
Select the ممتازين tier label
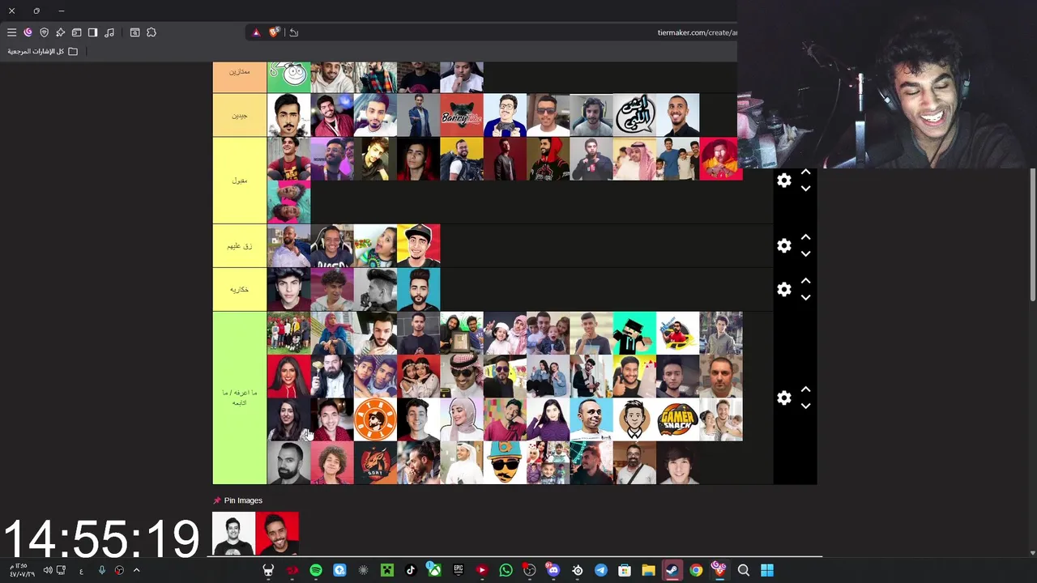click(239, 76)
